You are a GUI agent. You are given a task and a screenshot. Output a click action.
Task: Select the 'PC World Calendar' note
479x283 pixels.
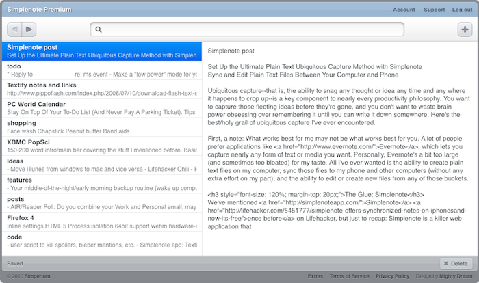click(x=101, y=107)
